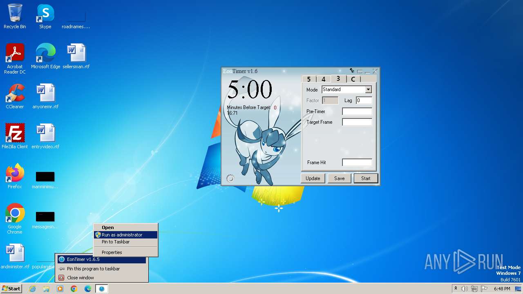Screen dimensions: 523x294
Task: Click the 6:48 PM clock
Action: [502, 289]
